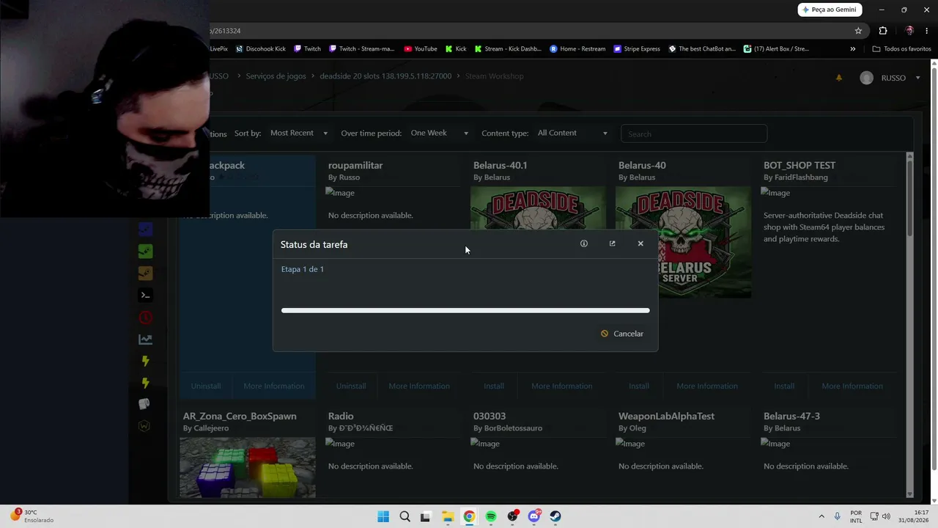Click the green Steam icon in the sidebar

point(145,251)
